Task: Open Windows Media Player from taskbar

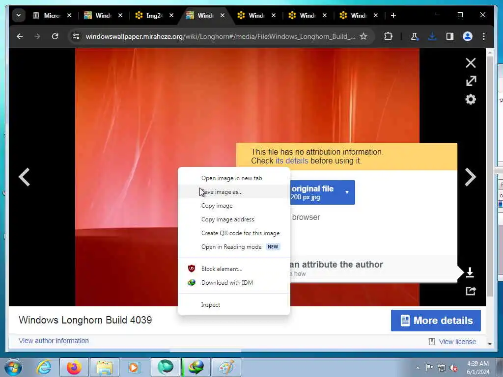Action: tap(134, 367)
